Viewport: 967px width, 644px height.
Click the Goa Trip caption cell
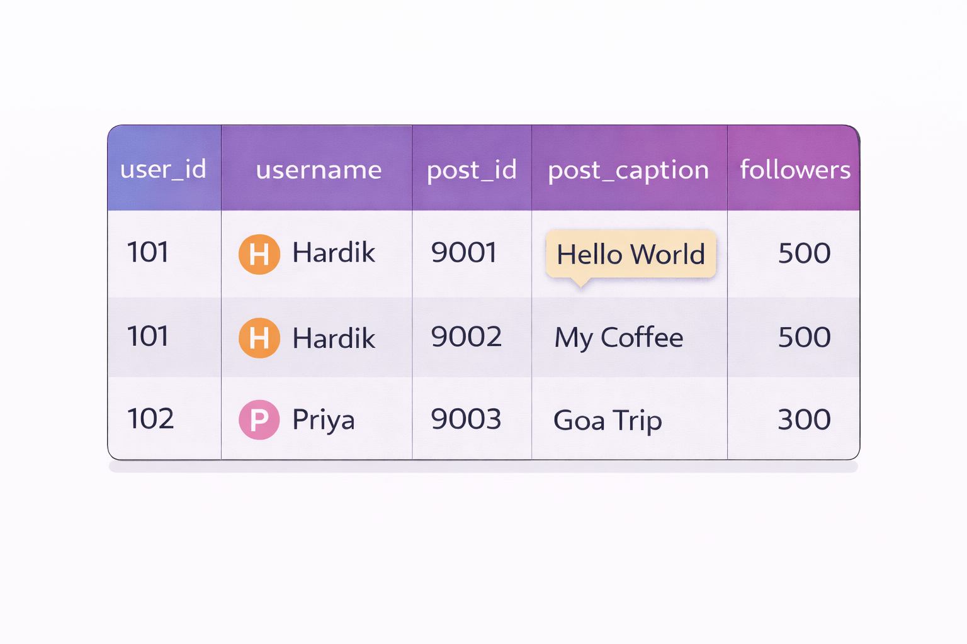click(608, 420)
